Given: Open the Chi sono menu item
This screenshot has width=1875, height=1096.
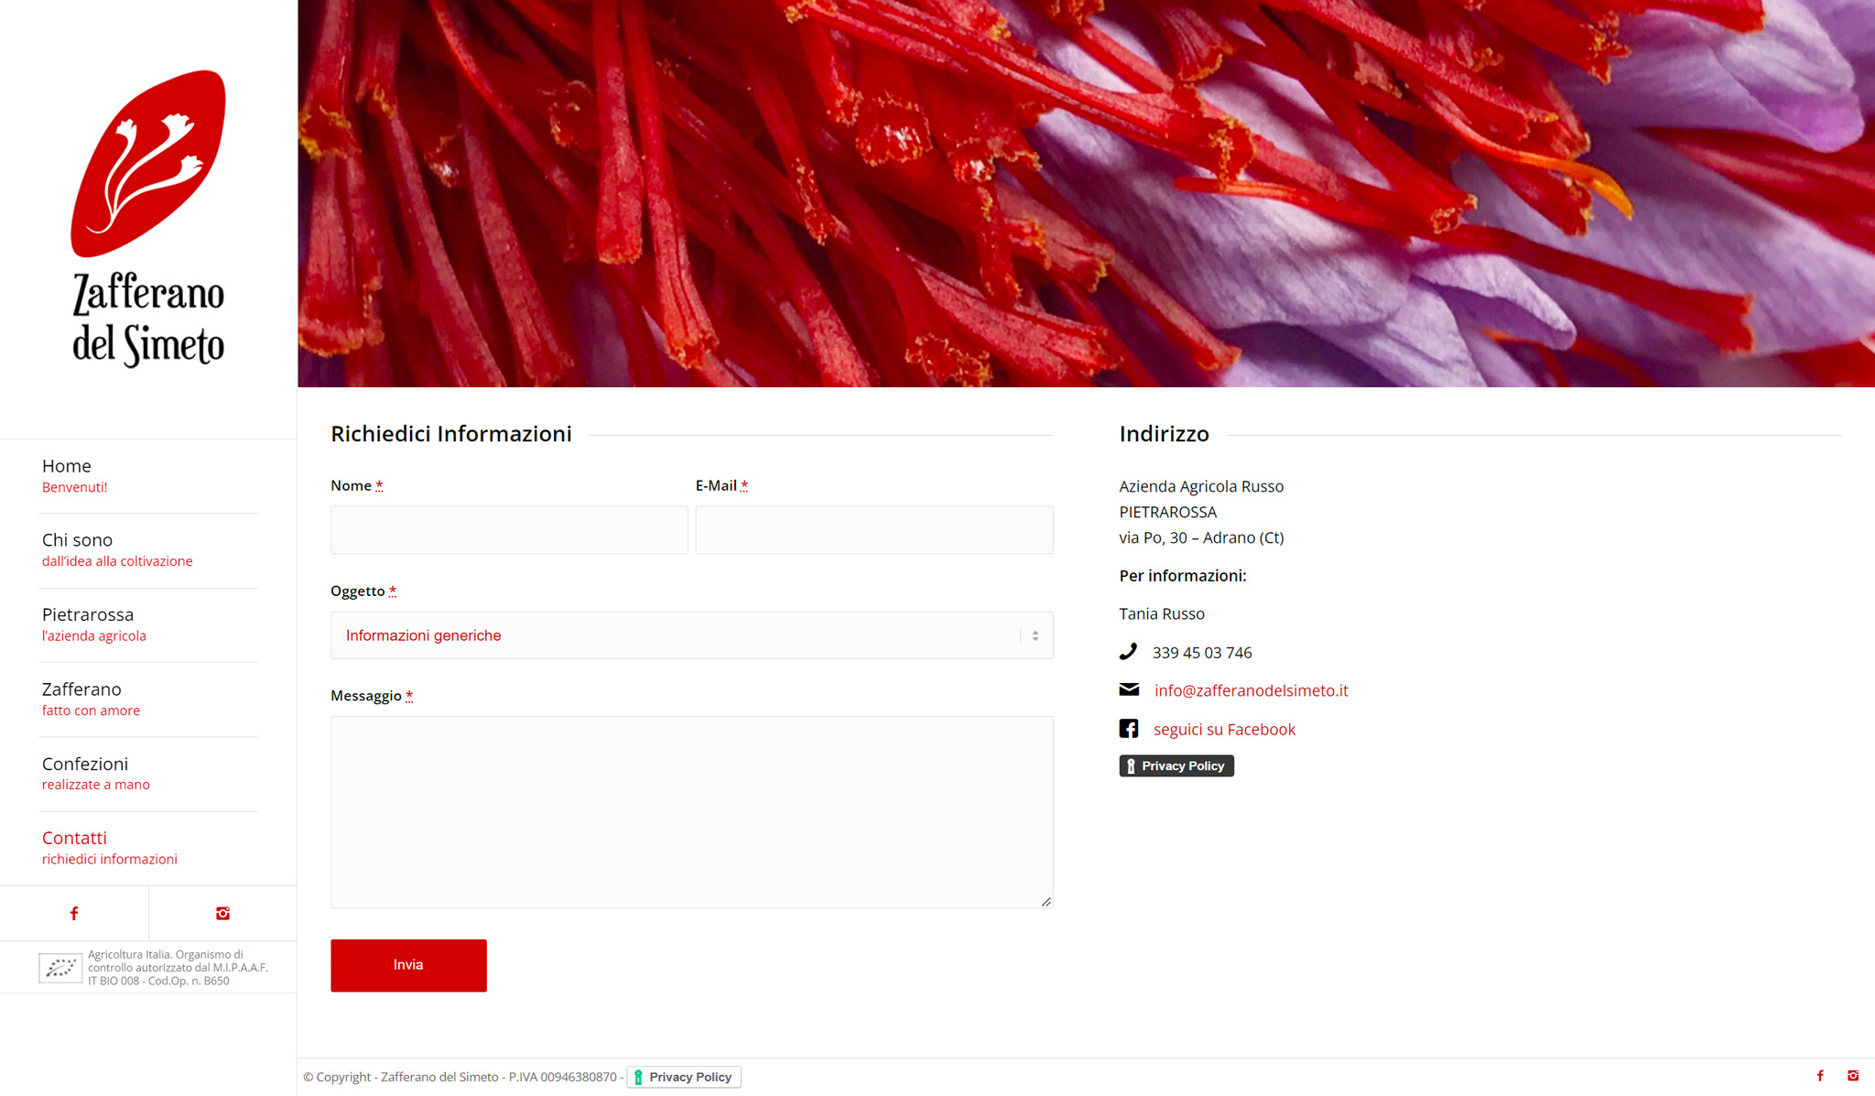Looking at the screenshot, I should 148,549.
